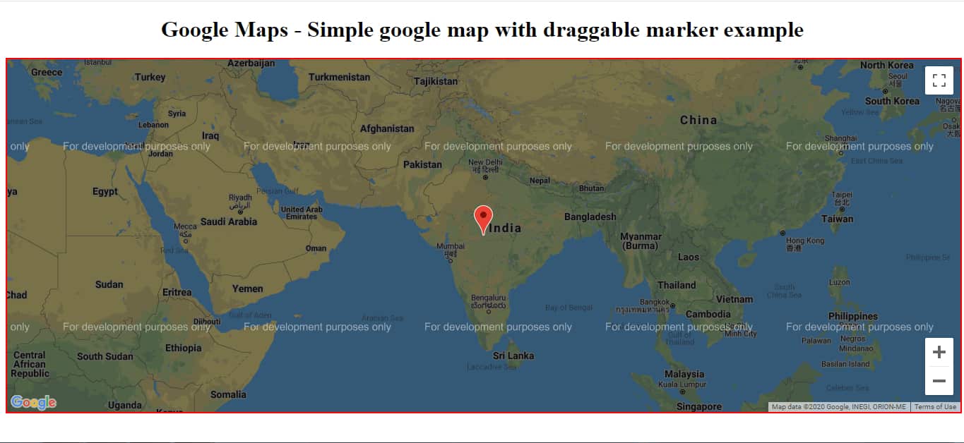
Task: Click the Mecca city label
Action: (185, 231)
